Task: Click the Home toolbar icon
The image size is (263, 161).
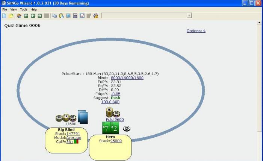Action: [19, 16]
